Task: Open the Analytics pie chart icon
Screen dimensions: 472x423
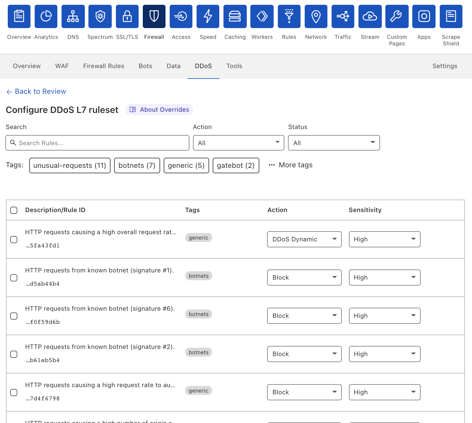Action: pyautogui.click(x=46, y=16)
